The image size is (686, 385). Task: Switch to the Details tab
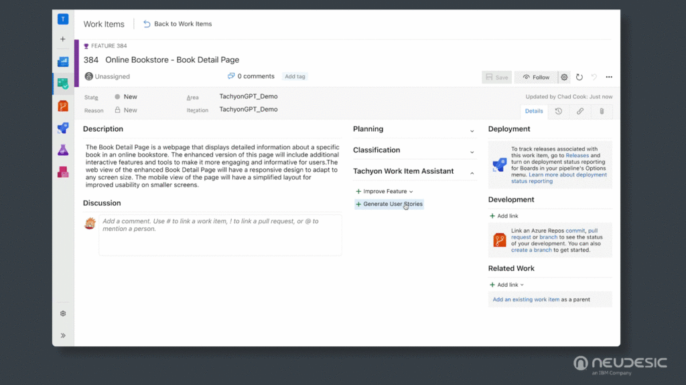pos(534,112)
